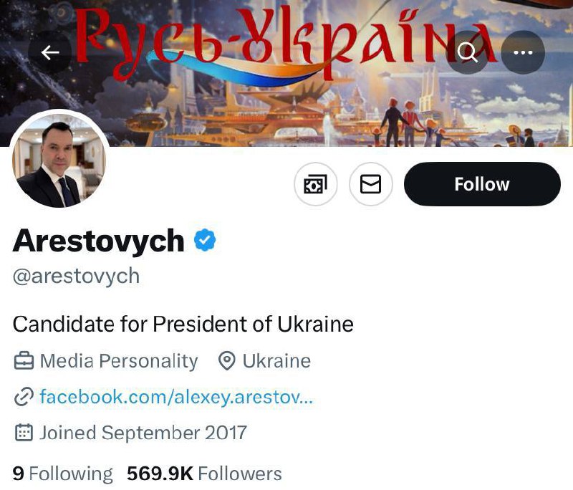
Task: Click the calendar joined icon
Action: 24,433
